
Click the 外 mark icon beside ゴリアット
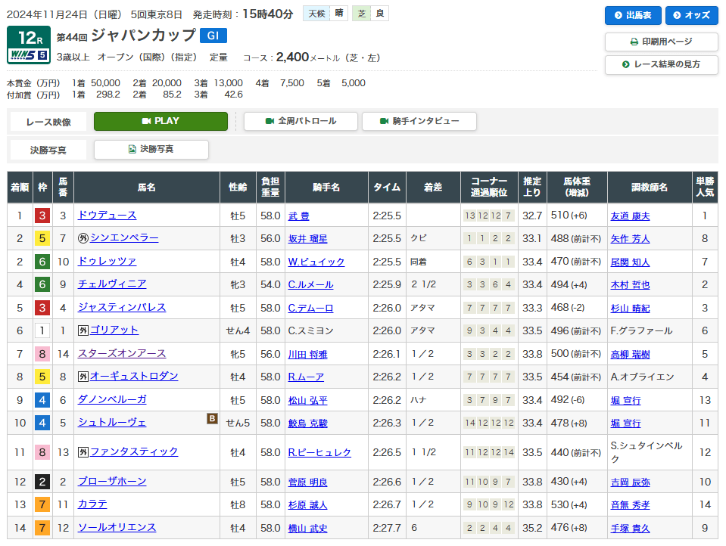83,330
